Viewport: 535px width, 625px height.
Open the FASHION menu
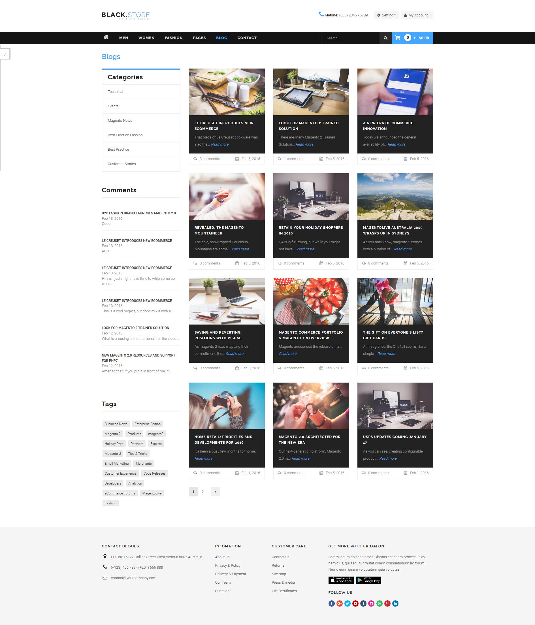(x=174, y=38)
